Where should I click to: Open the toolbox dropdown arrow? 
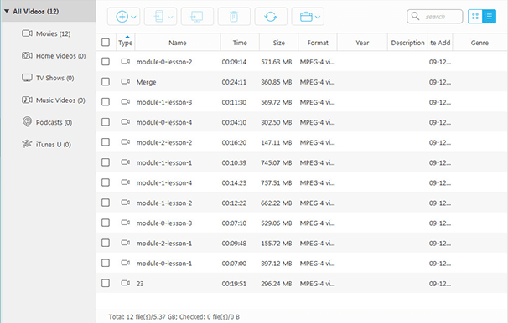point(318,17)
